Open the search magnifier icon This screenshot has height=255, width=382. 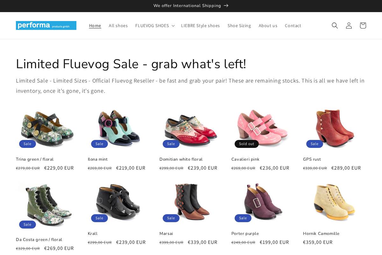pyautogui.click(x=335, y=25)
